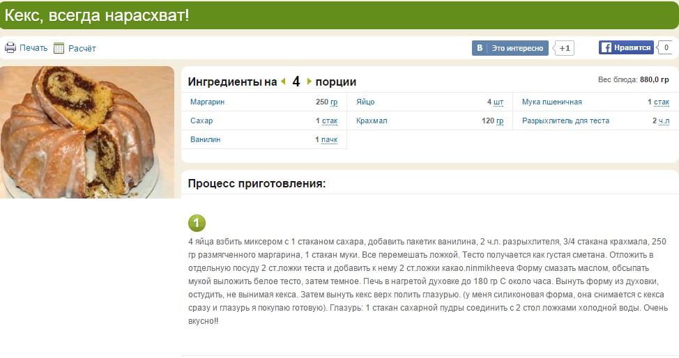The height and width of the screenshot is (358, 679).
Task: Open the Сахар ingredient link
Action: 201,121
